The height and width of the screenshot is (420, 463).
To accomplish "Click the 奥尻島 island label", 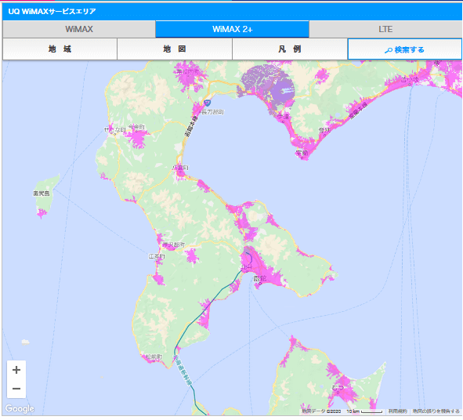I will 42,194.
